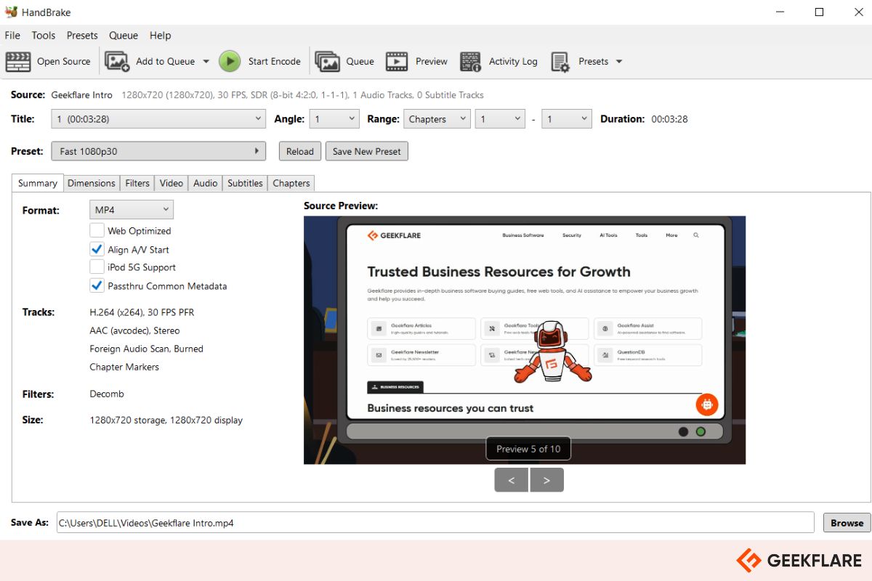Click the Browse button
The image size is (872, 581).
pyautogui.click(x=847, y=522)
